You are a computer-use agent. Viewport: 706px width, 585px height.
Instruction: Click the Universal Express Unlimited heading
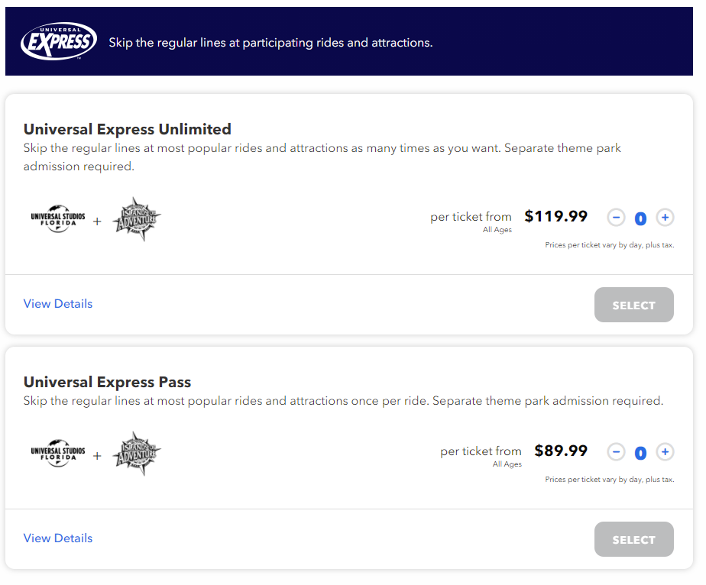point(128,129)
